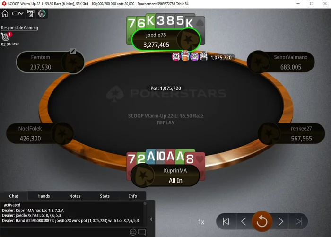Open the tournament lobby trophy icon
This screenshot has height=237, width=331.
31,14
